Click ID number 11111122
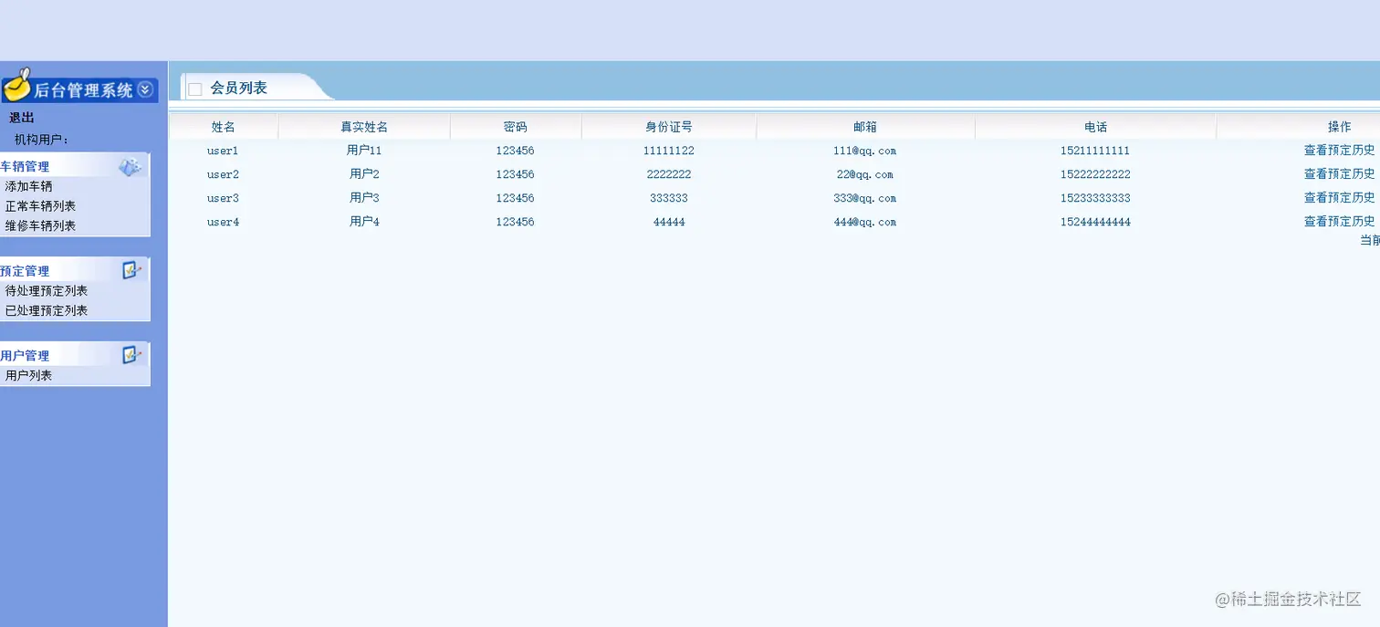The image size is (1380, 627). coord(669,151)
